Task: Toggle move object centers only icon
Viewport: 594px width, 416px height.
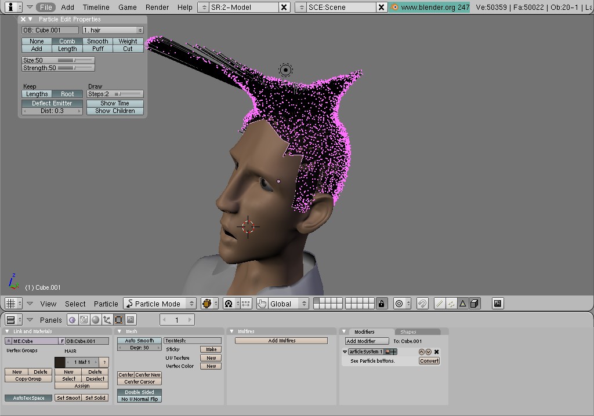Action: coord(246,304)
